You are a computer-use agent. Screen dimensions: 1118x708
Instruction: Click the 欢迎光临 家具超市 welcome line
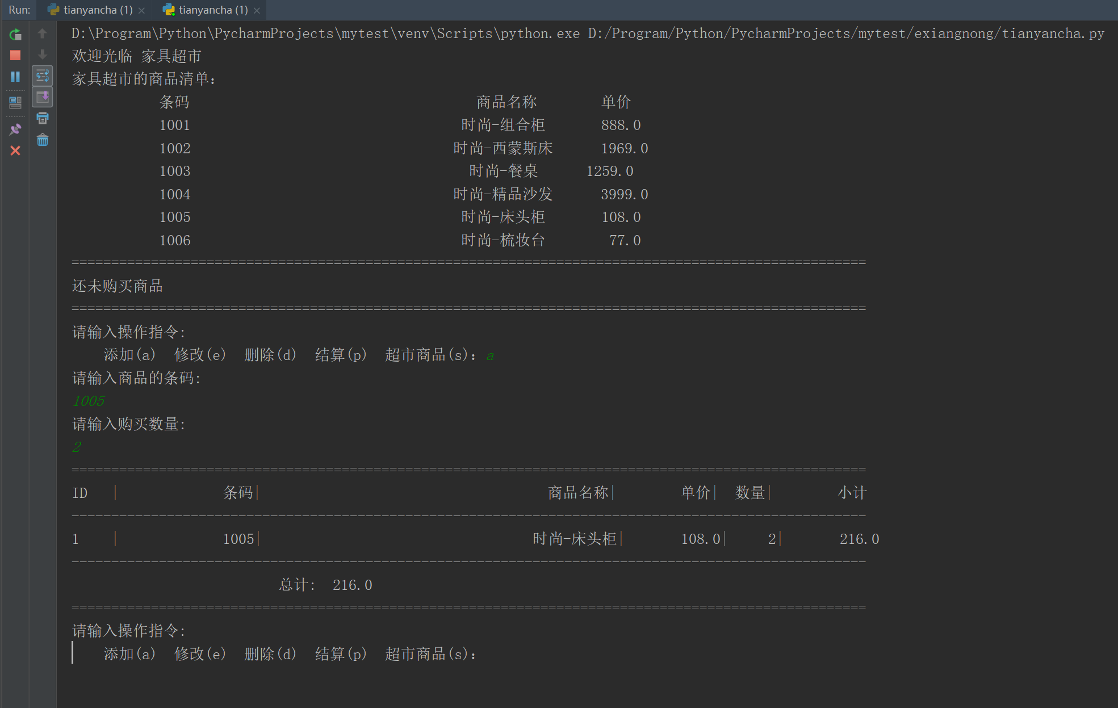pos(137,56)
